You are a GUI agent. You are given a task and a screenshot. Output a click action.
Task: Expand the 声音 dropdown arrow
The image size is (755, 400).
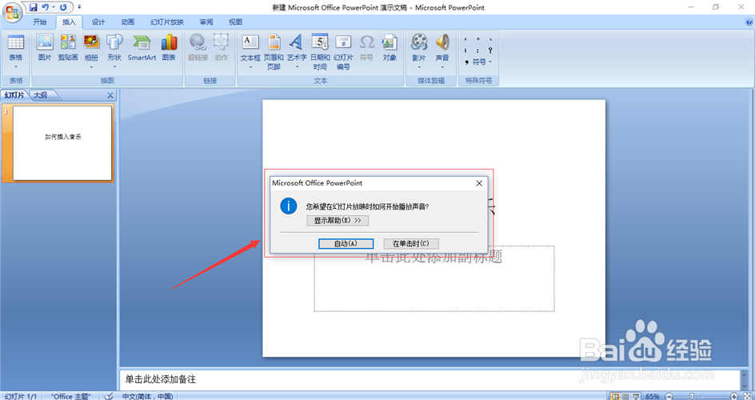point(442,67)
